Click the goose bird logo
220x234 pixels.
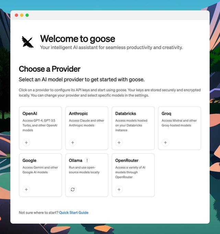coord(27,42)
